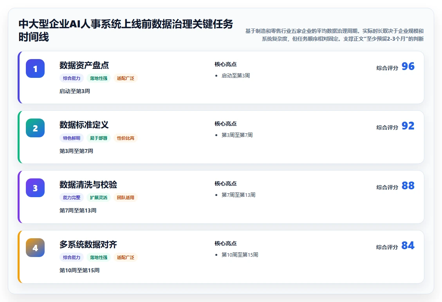The image size is (442, 302).
Task: Click the score value 92
Action: pos(408,126)
